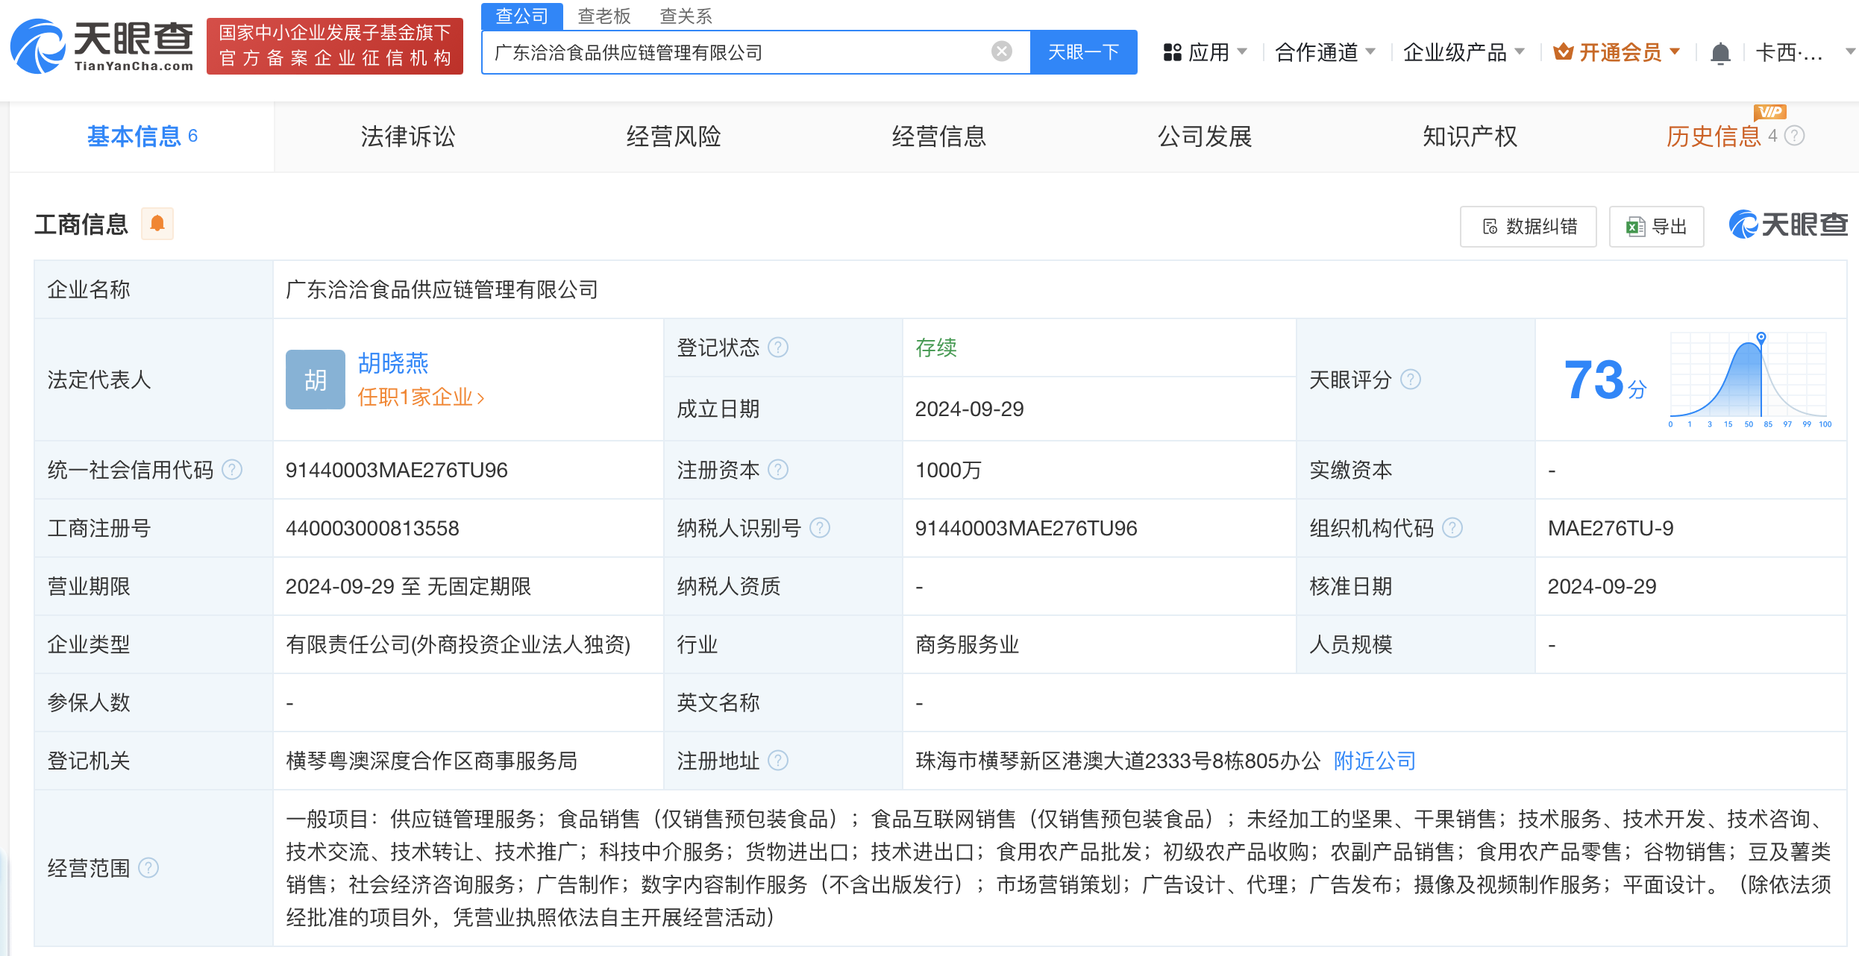Select the 查公司 search tab
This screenshot has height=956, width=1859.
tap(521, 16)
